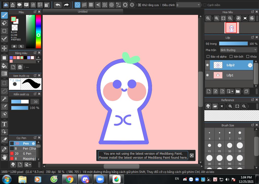Select the Eyedropper tool

[x=4, y=149]
